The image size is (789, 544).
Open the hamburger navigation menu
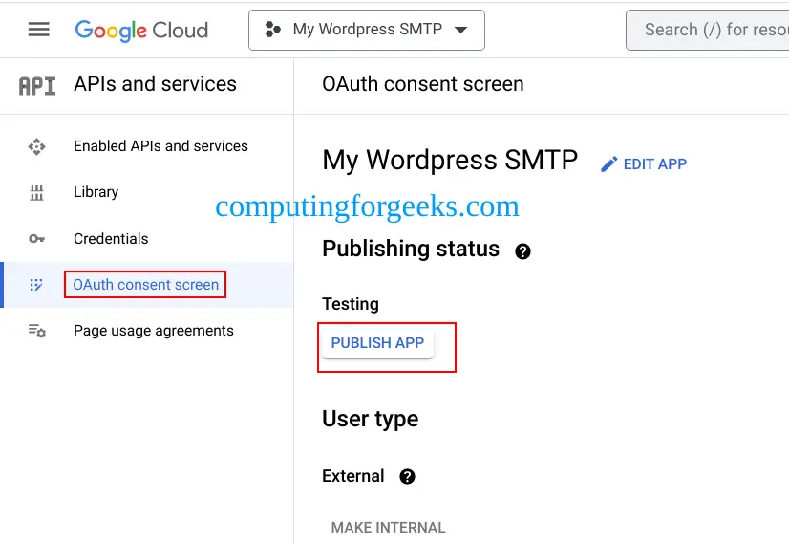pyautogui.click(x=39, y=30)
